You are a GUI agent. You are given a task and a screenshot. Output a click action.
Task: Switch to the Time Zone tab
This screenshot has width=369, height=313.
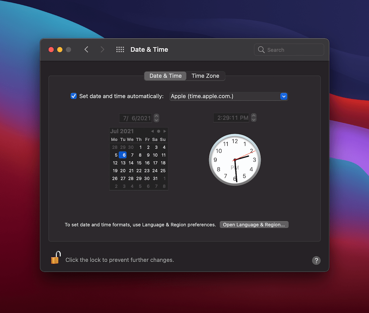[x=205, y=76]
